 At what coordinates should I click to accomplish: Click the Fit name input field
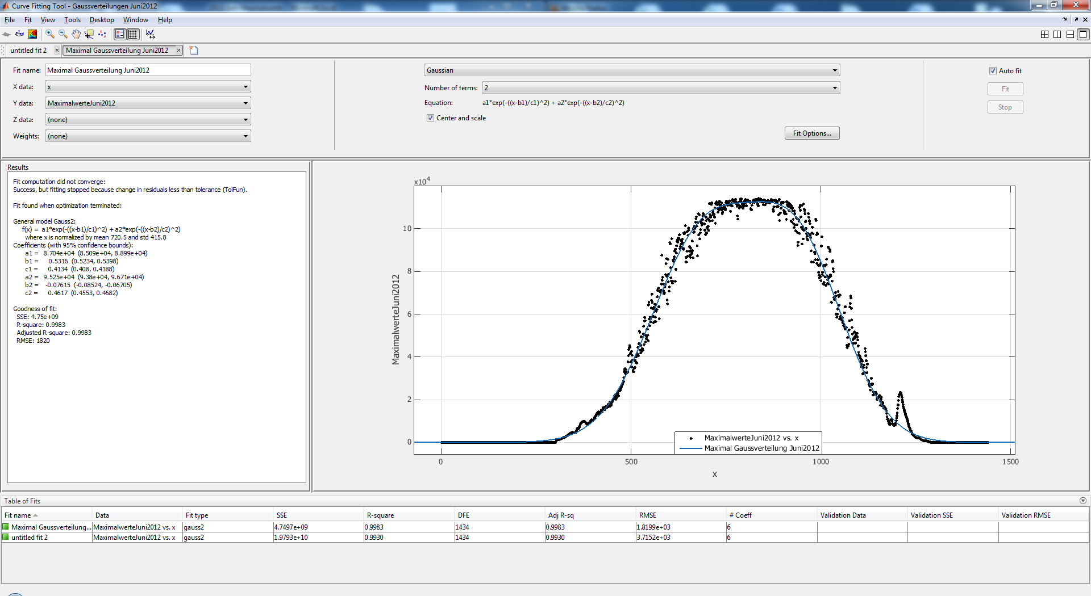click(148, 70)
